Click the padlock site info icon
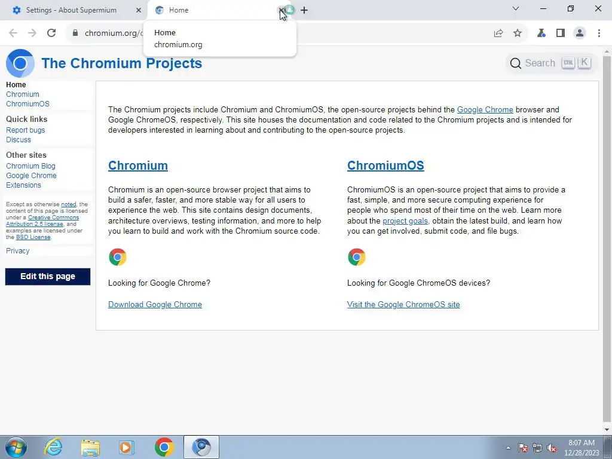This screenshot has width=612, height=459. 75,33
